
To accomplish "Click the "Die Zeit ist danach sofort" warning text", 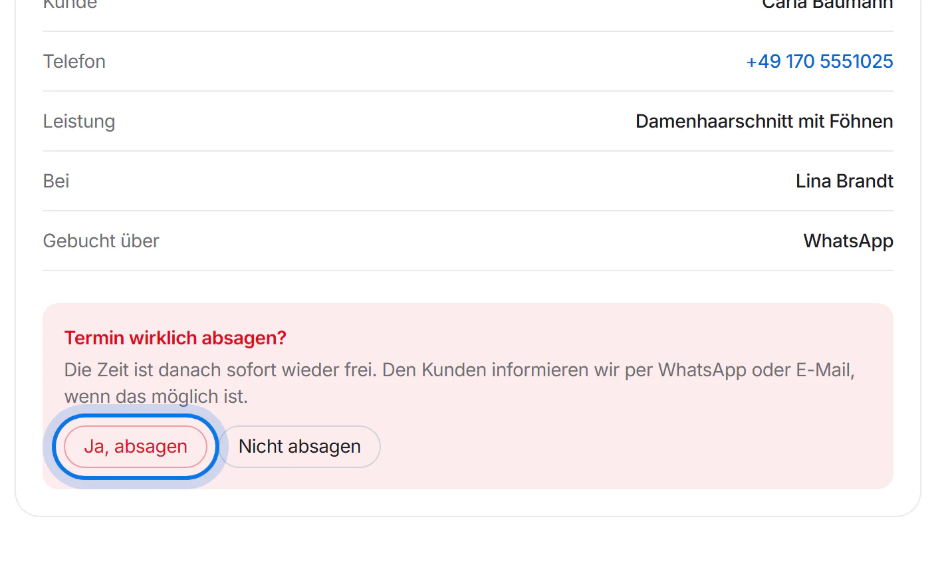I will [x=459, y=383].
